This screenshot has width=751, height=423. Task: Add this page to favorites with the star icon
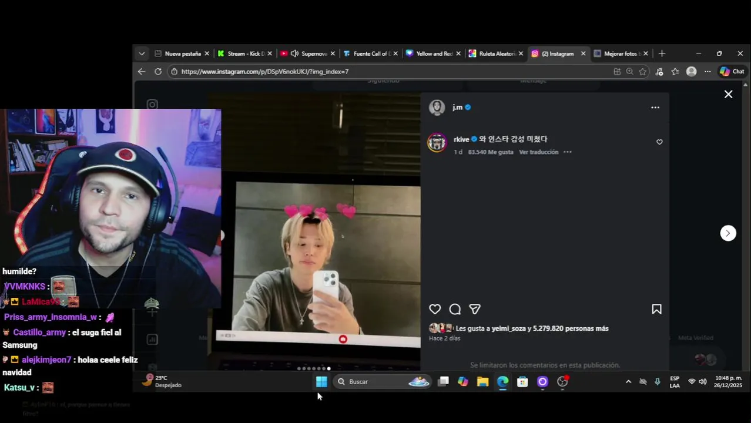643,71
